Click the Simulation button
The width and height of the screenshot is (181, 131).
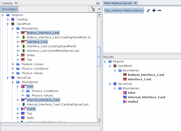pyautogui.click(x=10, y=9)
